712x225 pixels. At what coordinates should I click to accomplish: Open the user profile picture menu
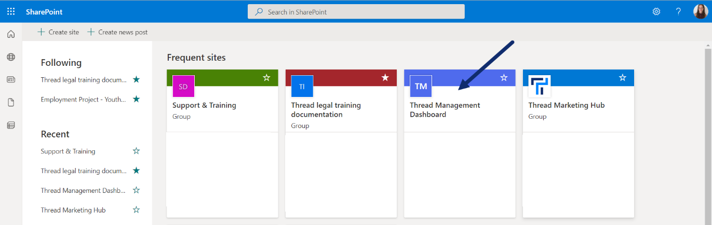point(701,11)
